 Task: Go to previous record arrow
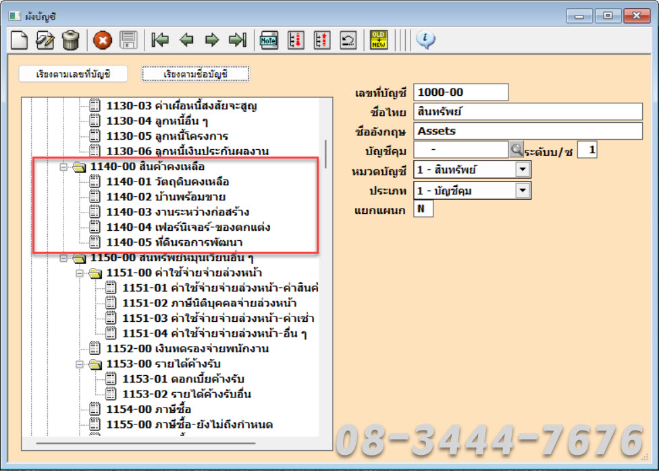coord(186,40)
